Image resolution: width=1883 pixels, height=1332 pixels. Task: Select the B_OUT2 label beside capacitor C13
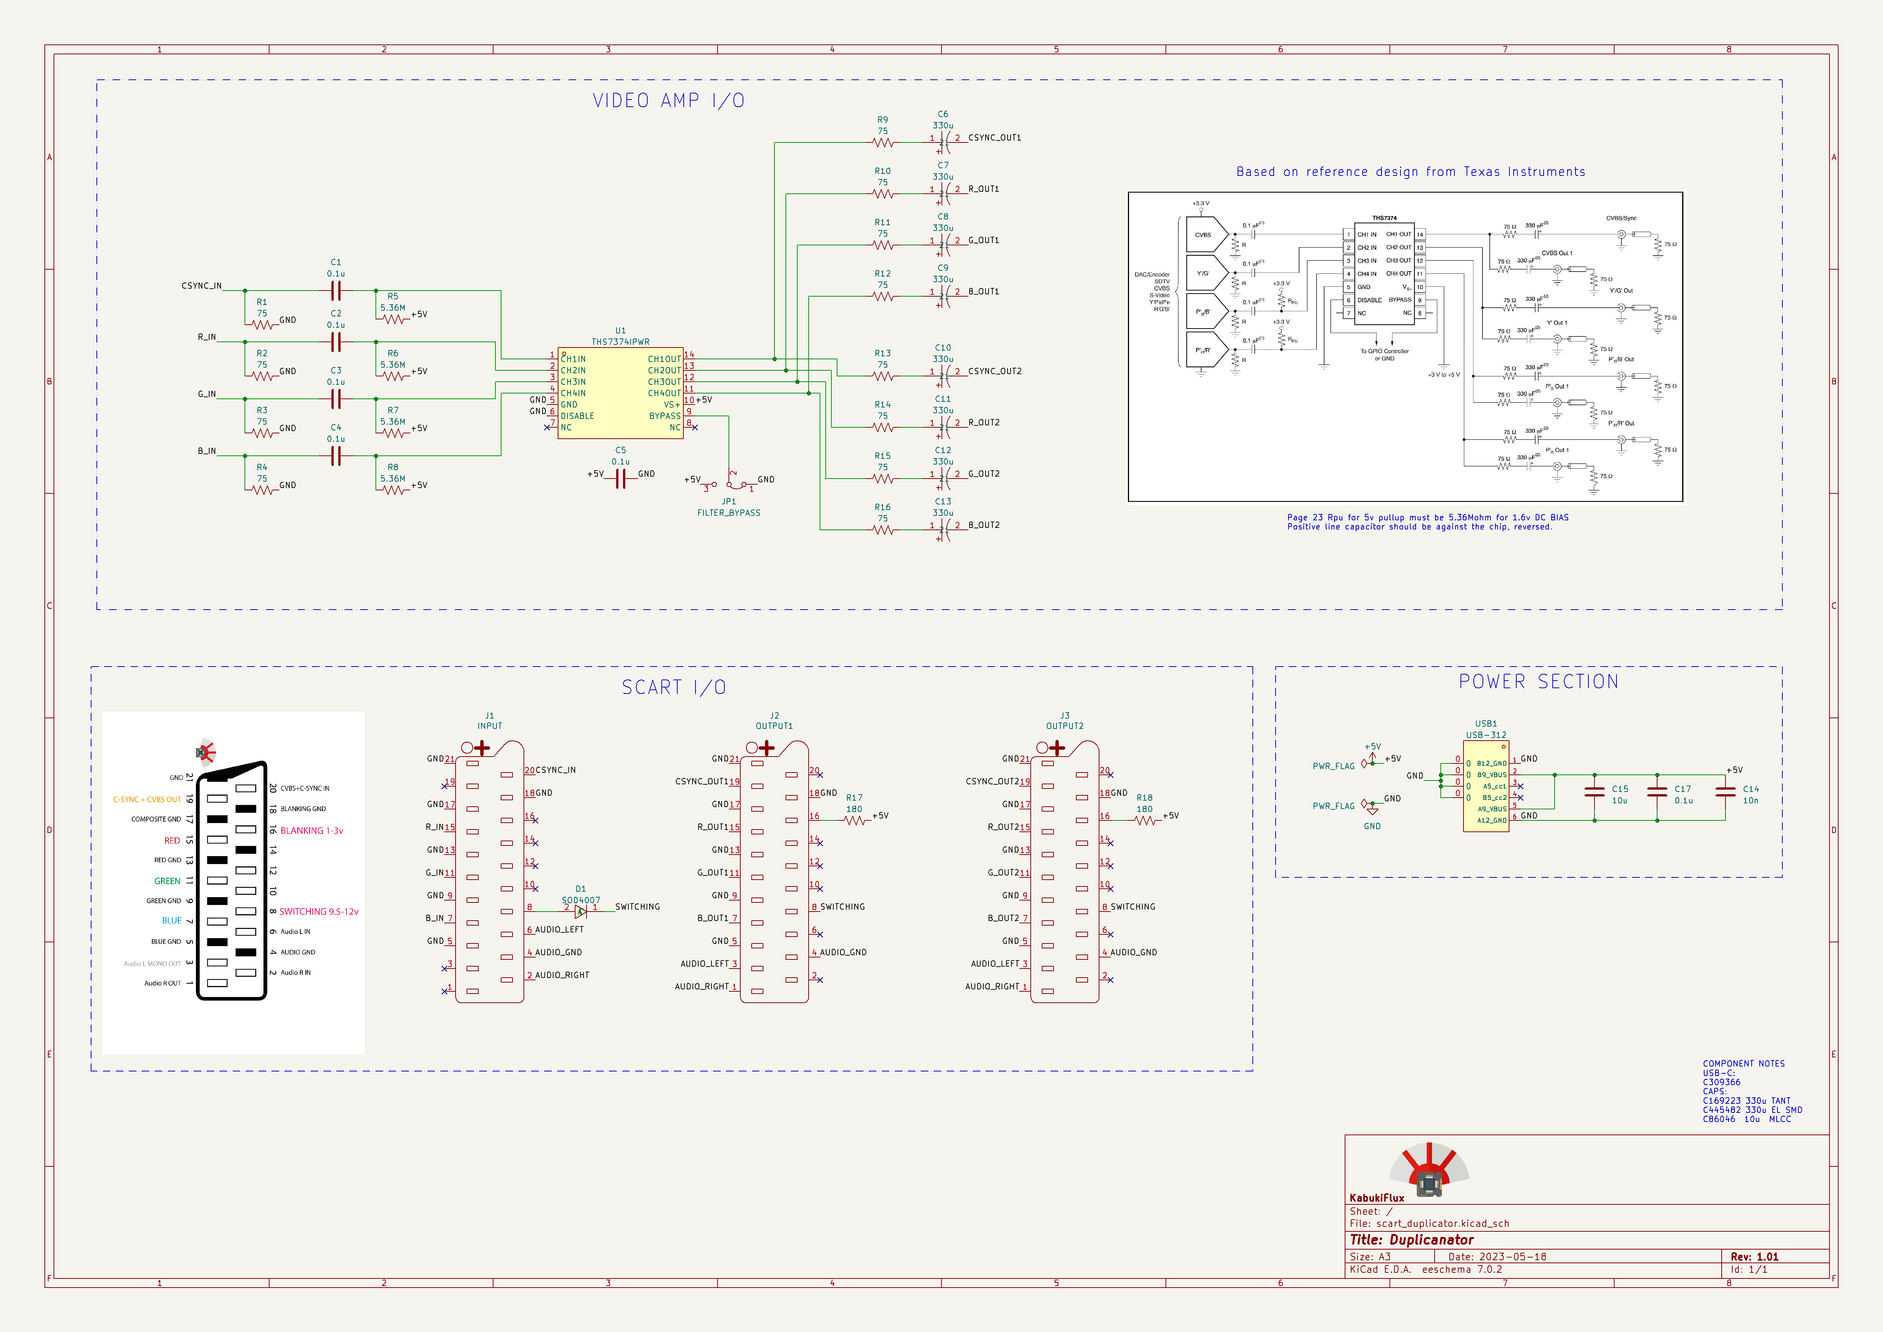pyautogui.click(x=983, y=525)
